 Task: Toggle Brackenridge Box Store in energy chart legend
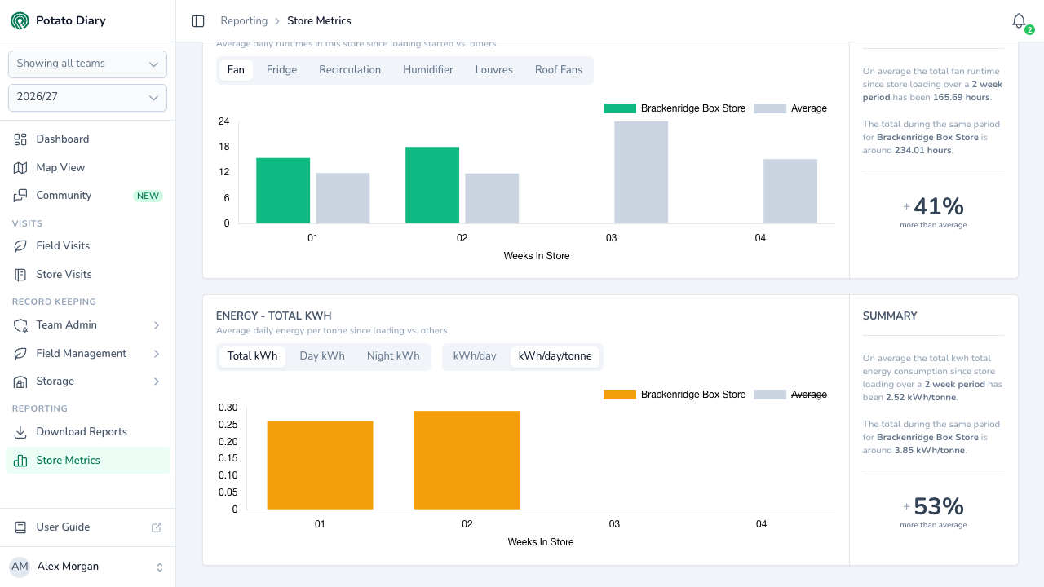(675, 395)
